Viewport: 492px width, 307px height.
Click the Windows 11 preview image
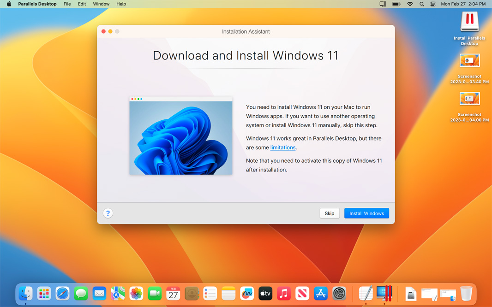pos(181,136)
